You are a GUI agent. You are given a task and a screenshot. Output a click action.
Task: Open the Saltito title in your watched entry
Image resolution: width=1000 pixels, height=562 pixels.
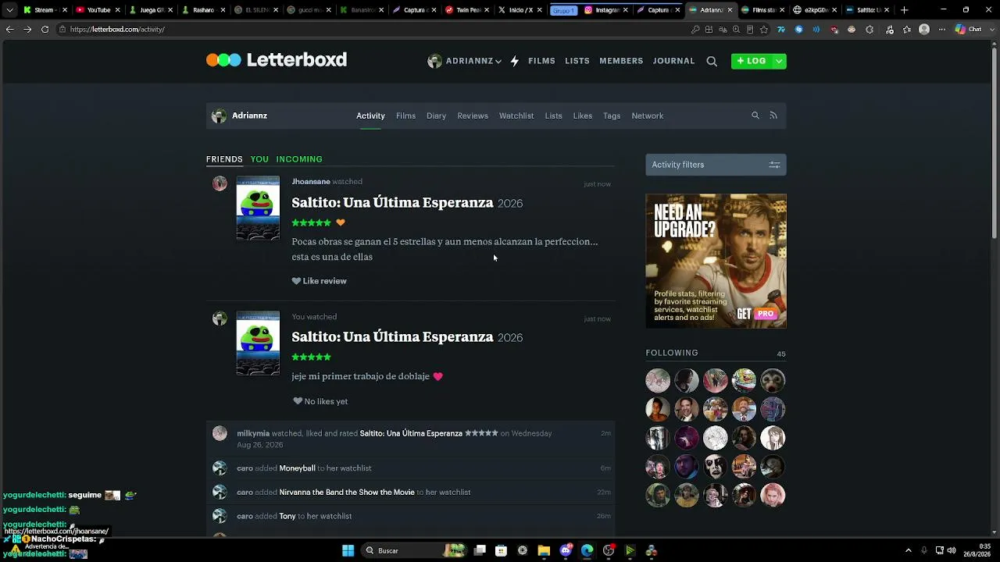[x=392, y=337]
